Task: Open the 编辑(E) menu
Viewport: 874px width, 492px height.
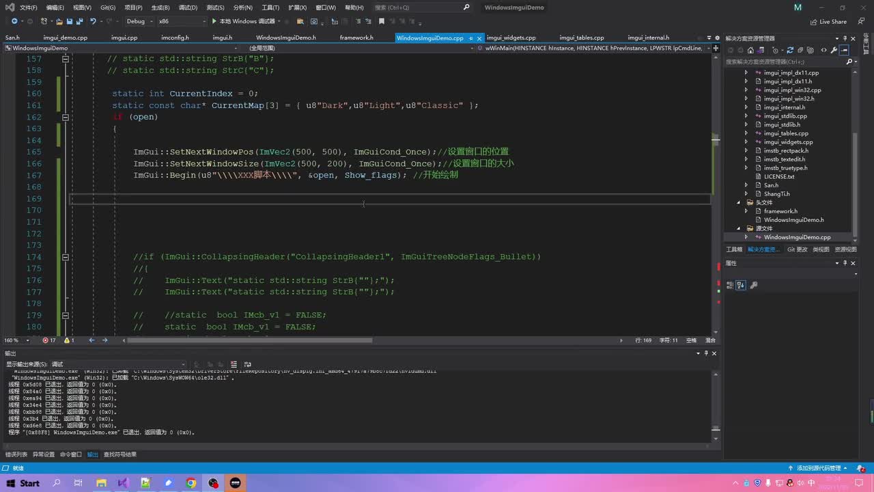Action: (55, 8)
